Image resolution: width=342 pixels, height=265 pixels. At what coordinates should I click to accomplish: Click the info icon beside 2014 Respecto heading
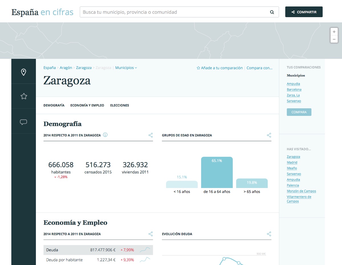tap(105, 135)
